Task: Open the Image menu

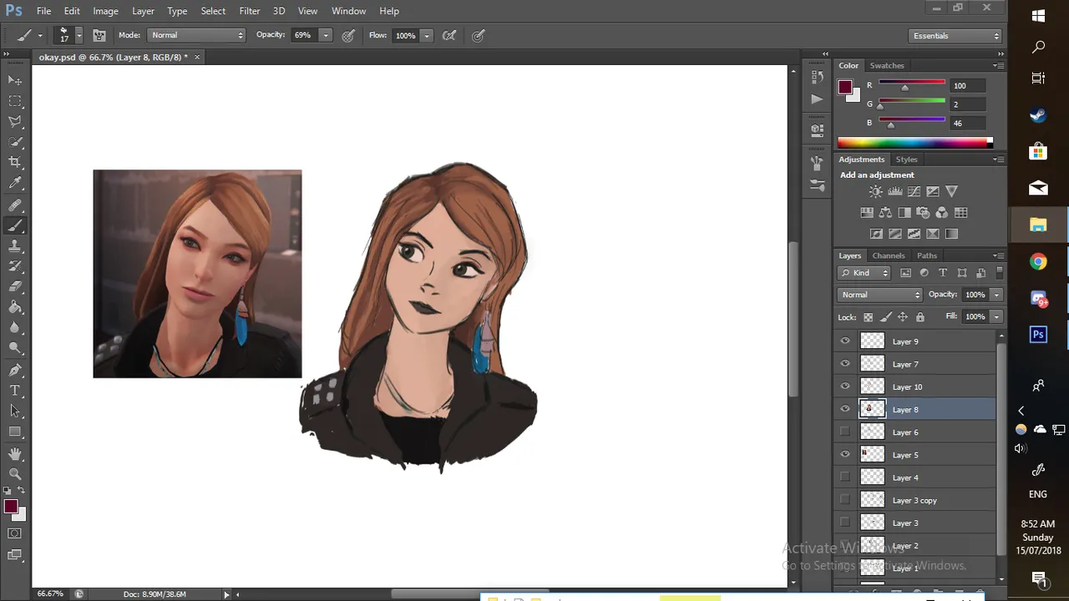Action: coord(105,11)
